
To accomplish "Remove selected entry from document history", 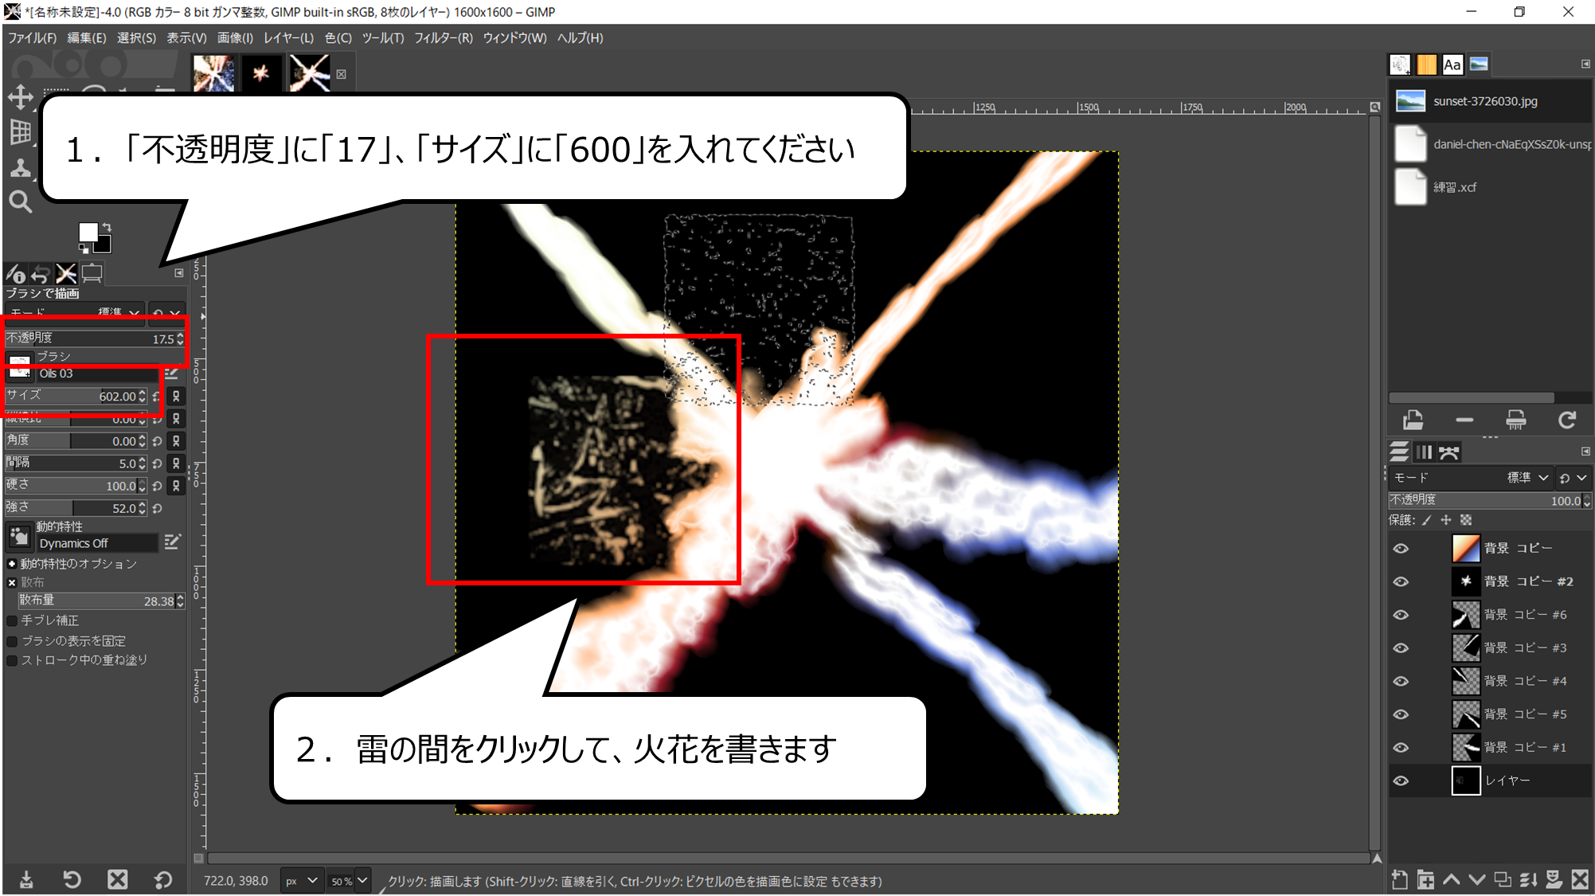I will [x=1464, y=420].
